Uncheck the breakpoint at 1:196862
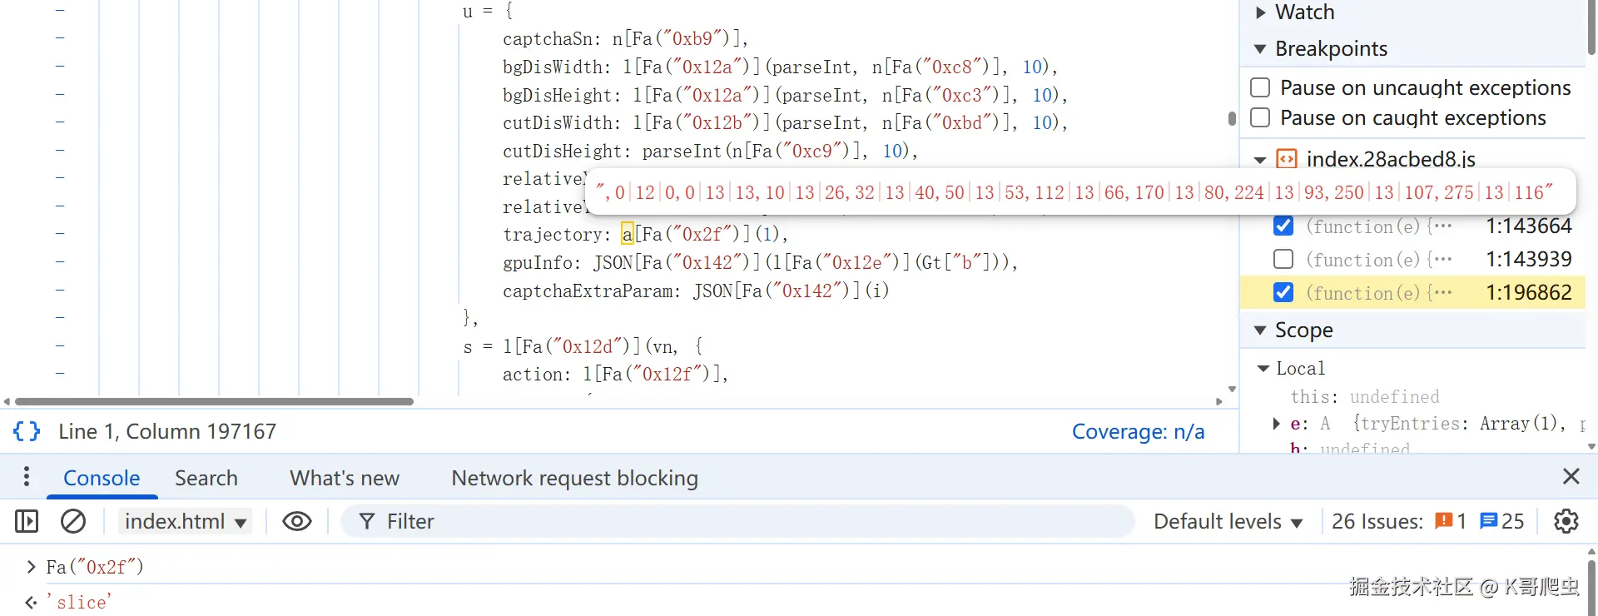 1283,292
